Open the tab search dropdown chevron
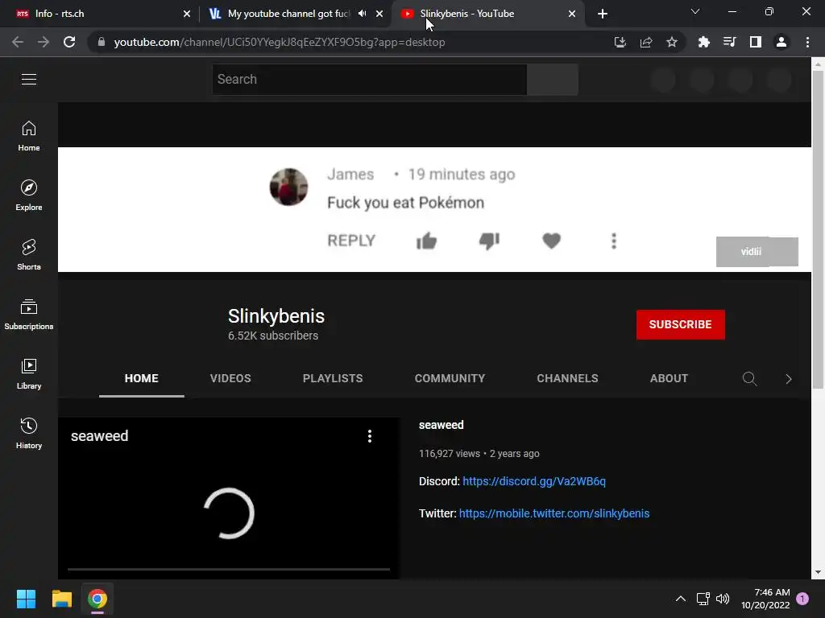This screenshot has height=618, width=825. pos(695,11)
